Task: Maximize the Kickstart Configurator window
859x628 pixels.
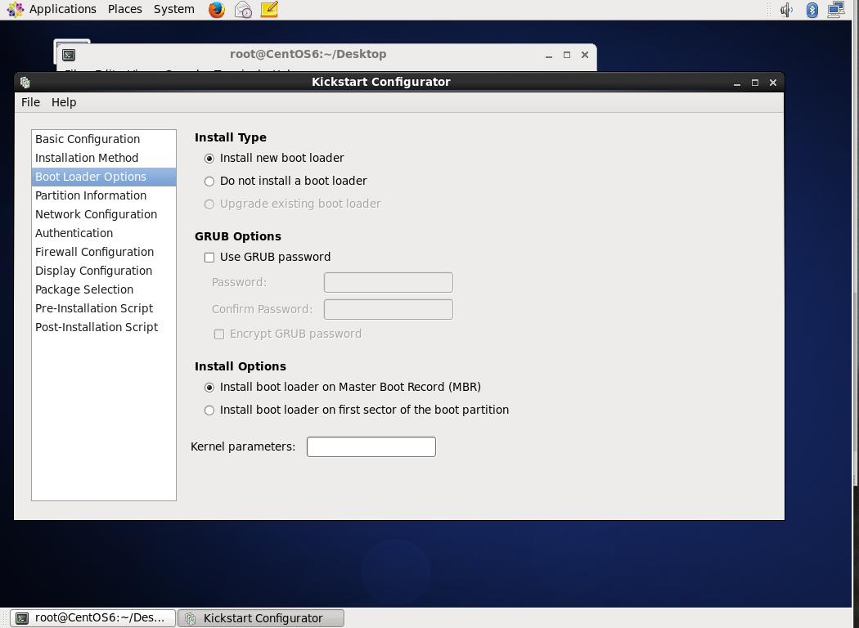Action: click(755, 83)
